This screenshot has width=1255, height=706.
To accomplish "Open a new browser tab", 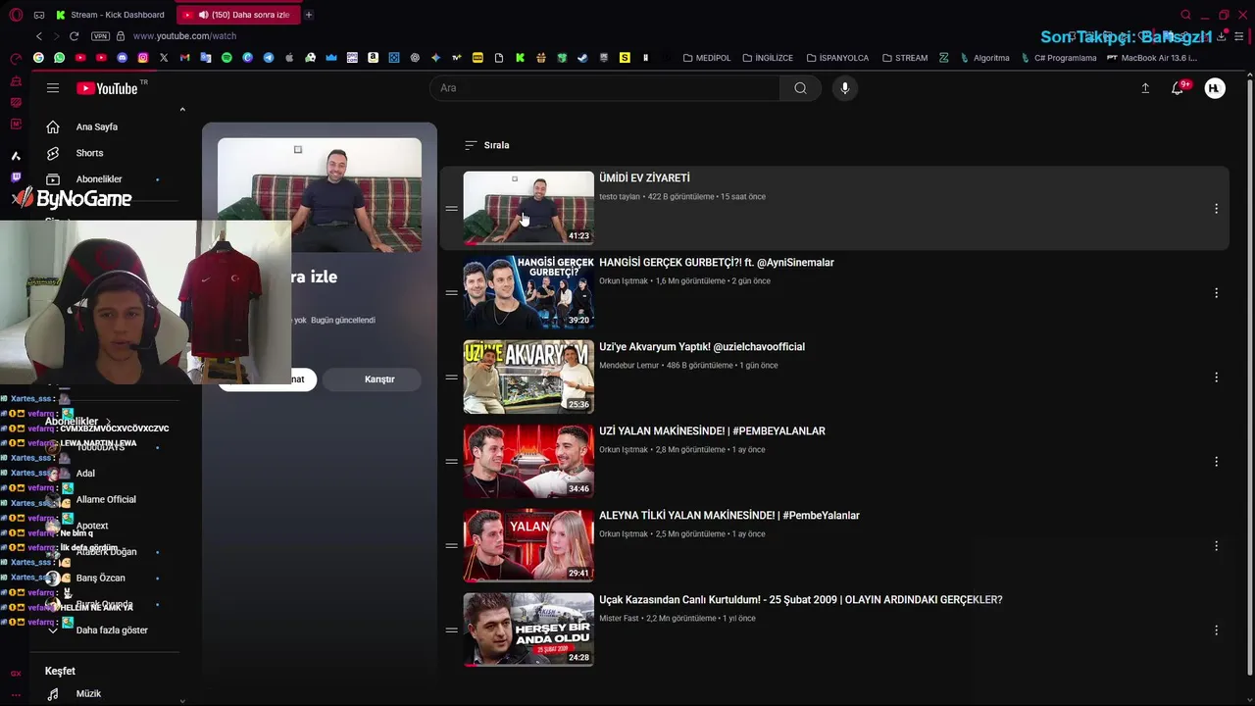I will click(309, 15).
